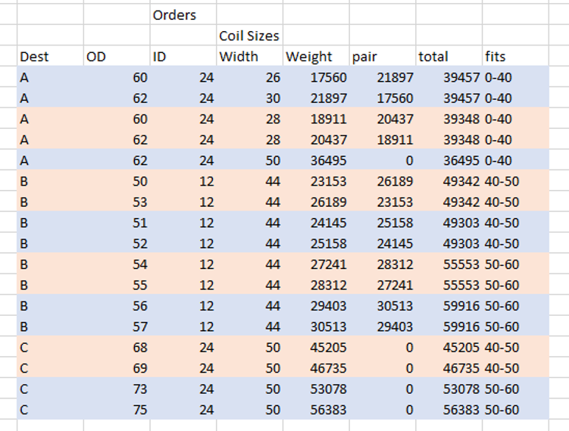
Task: Select weight cell 23153
Action: 316,181
